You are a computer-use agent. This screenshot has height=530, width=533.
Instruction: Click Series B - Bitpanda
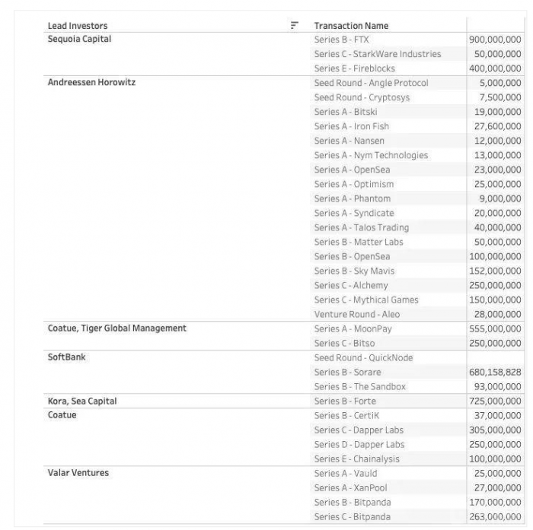[x=353, y=502]
